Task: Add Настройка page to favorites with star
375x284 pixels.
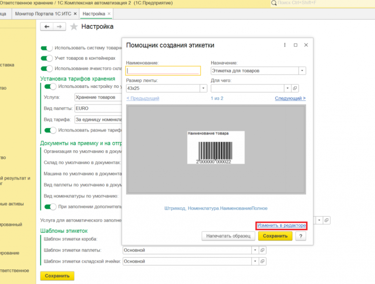Action: [x=74, y=27]
